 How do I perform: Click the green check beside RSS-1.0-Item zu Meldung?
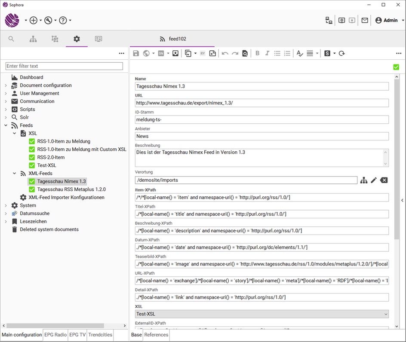point(32,141)
